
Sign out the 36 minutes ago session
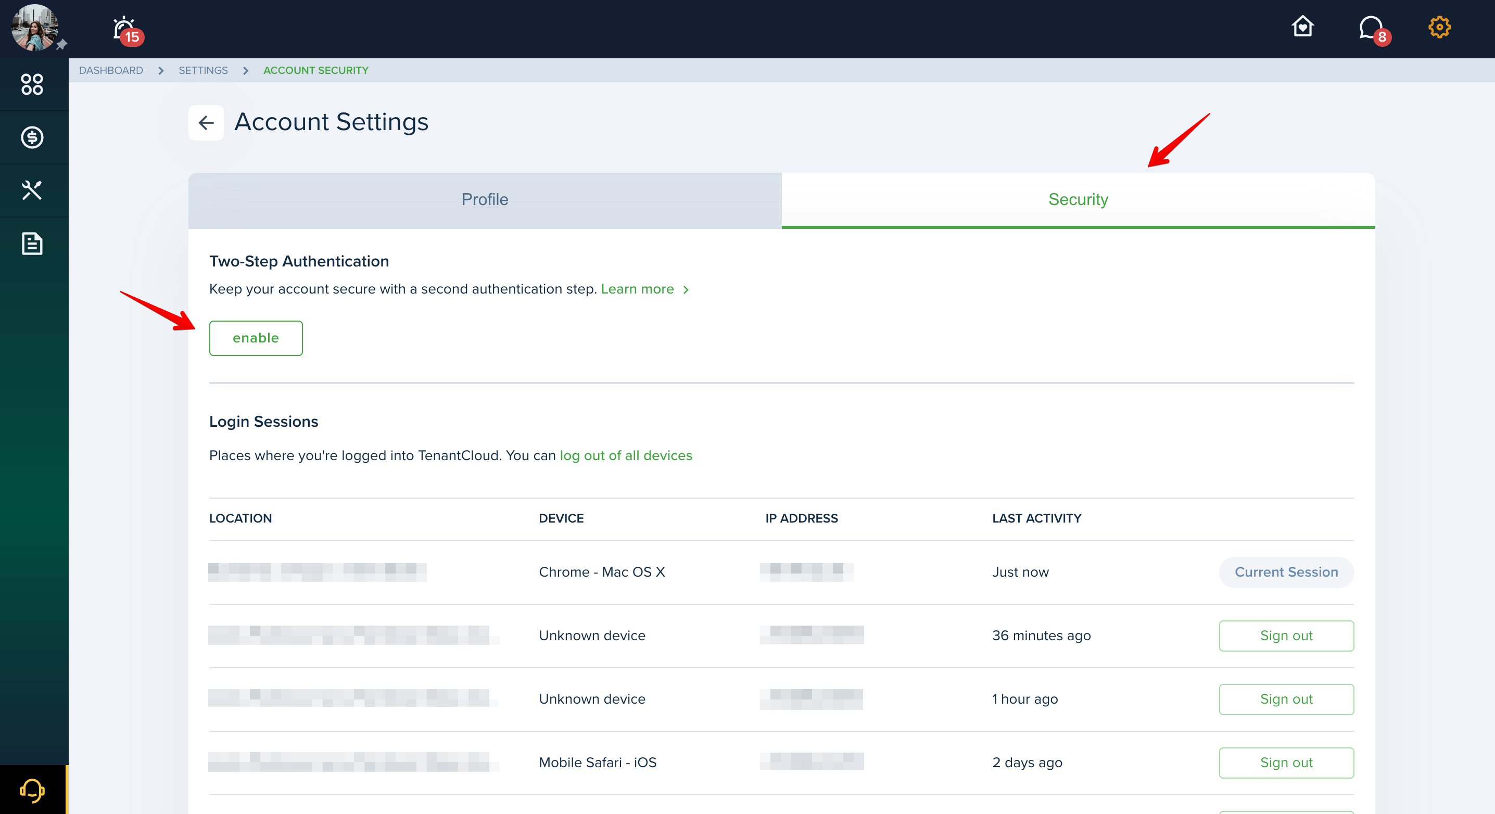point(1287,636)
